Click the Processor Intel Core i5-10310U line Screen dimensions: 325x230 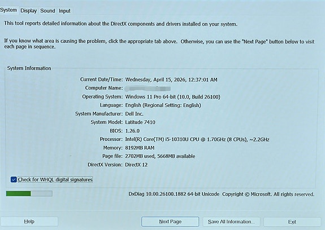tap(197, 139)
